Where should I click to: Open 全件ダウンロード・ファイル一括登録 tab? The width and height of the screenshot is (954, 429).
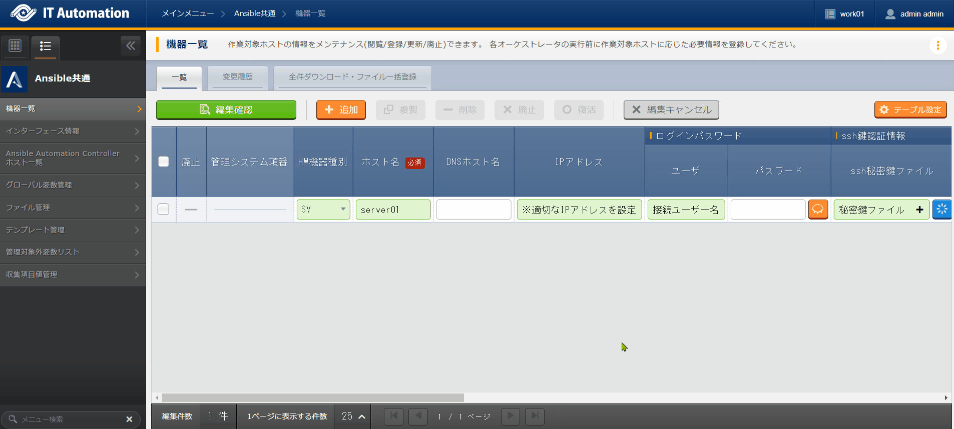tap(352, 77)
